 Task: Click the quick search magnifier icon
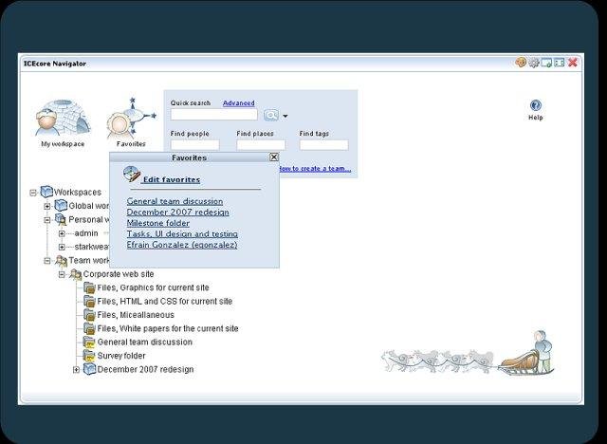click(270, 115)
